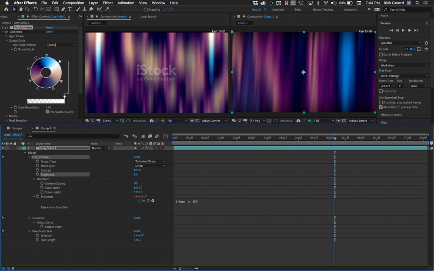Check Cache Before Playback in Preview panel

(x=381, y=54)
